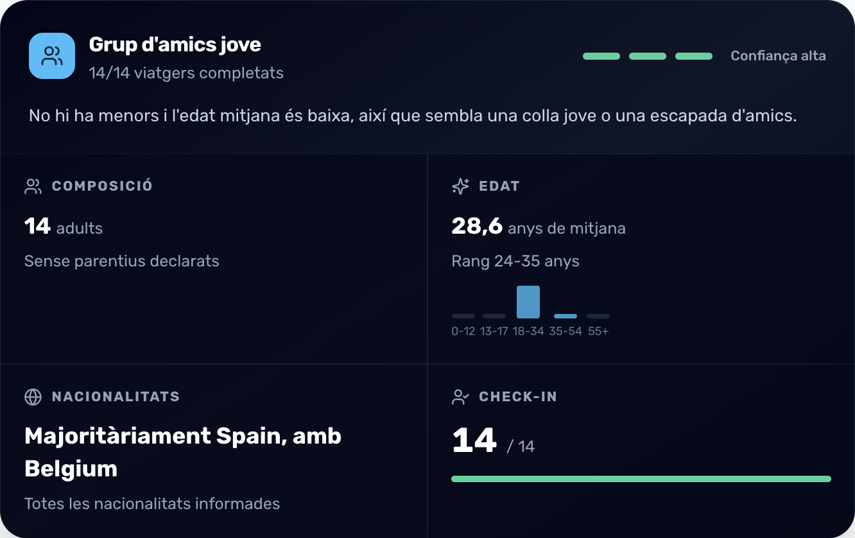Click "Totes les nacionalitats informades" text
The height and width of the screenshot is (538, 855).
click(152, 503)
